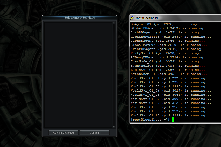This screenshot has width=221, height=147.
Task: Click the green terminal cursor block
Action: pyautogui.click(x=173, y=120)
